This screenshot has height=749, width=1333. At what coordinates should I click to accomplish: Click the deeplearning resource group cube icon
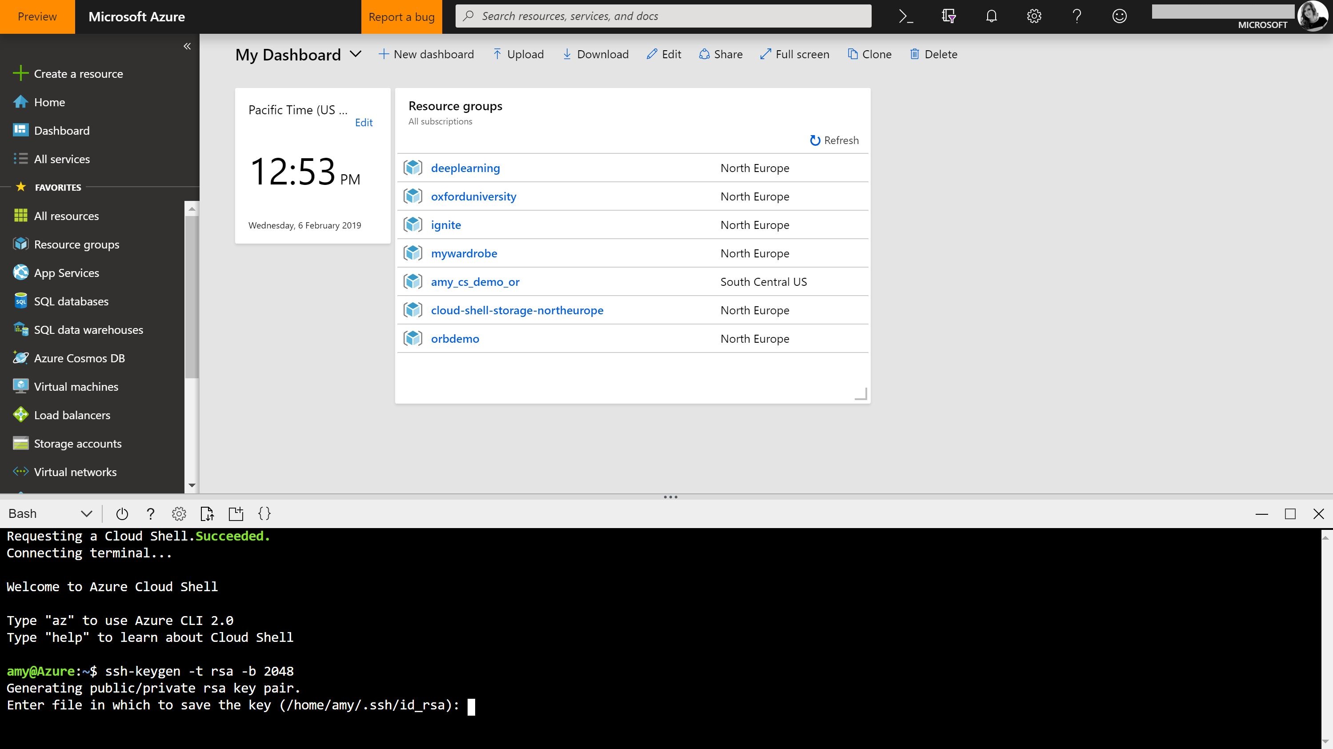(413, 168)
